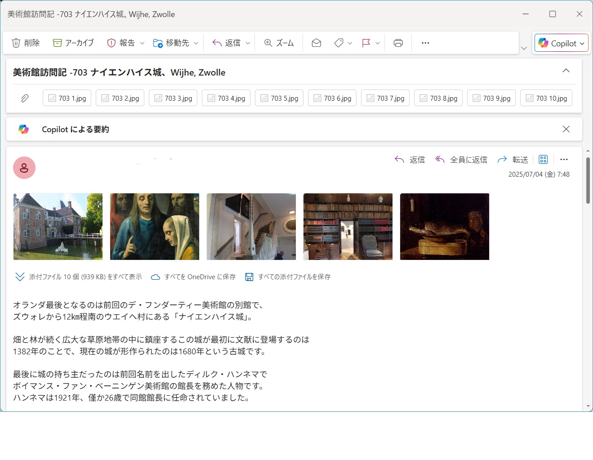Open the castle photo thumbnail

pyautogui.click(x=58, y=227)
